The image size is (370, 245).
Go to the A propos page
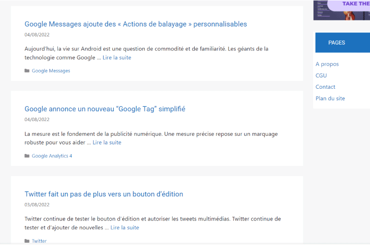pyautogui.click(x=327, y=64)
